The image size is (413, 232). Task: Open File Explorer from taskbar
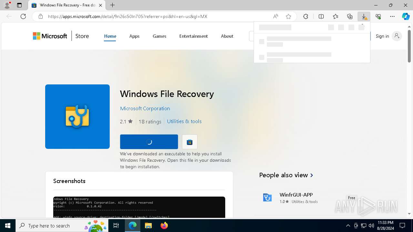[x=148, y=226]
